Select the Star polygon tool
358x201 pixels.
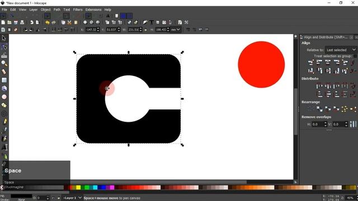(4, 105)
